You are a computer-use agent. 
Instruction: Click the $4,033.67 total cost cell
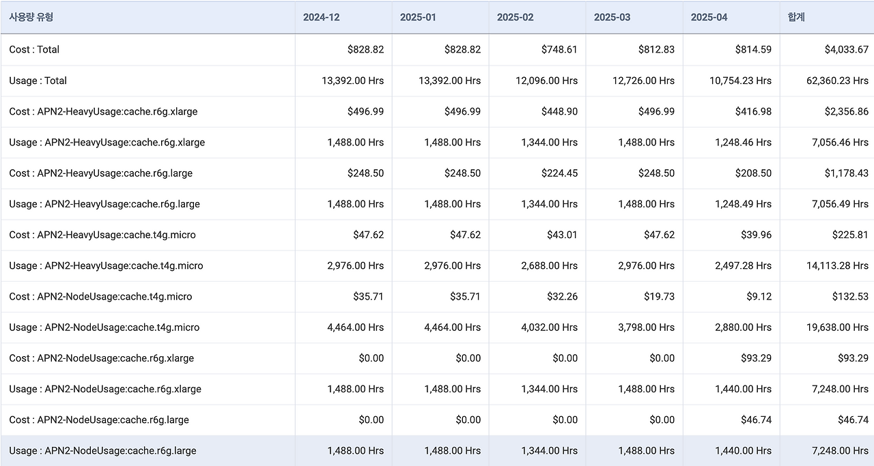point(846,50)
